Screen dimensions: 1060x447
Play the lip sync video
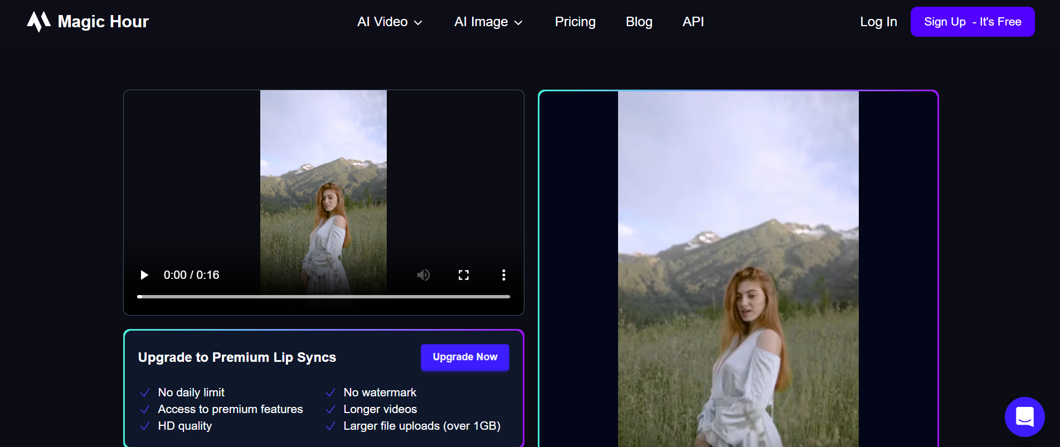(144, 275)
